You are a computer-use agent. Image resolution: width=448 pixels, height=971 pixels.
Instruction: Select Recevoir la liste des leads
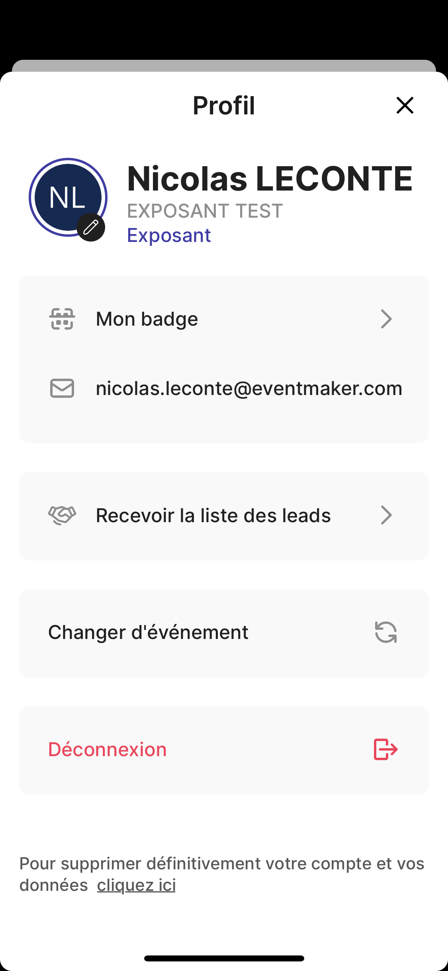click(x=213, y=515)
